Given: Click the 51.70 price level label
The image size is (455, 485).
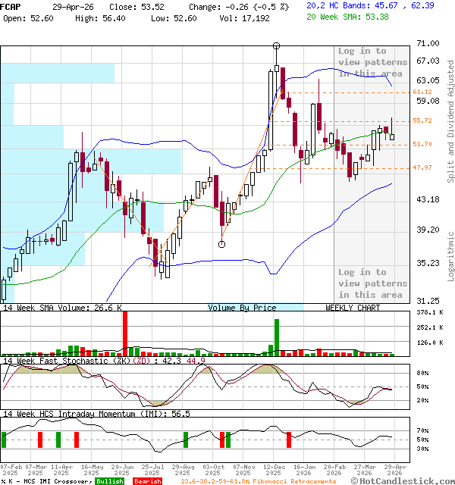Looking at the screenshot, I should tap(422, 144).
